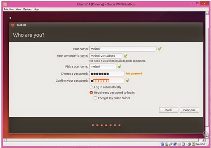Click the hint text about other computers
211x148 pixels.
pyautogui.click(x=117, y=61)
